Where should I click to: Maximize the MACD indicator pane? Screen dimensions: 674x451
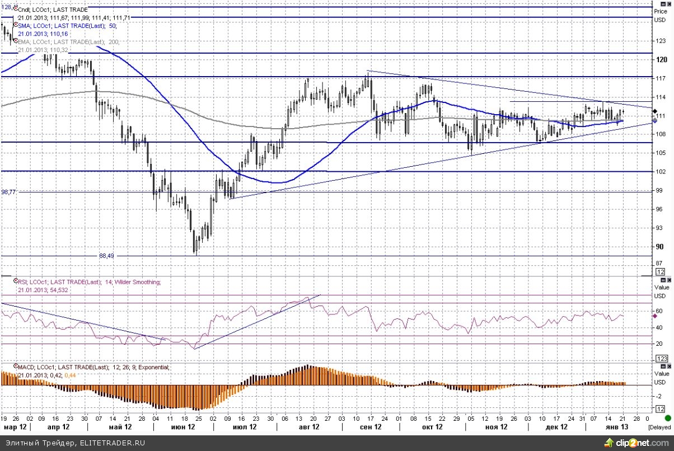click(663, 366)
